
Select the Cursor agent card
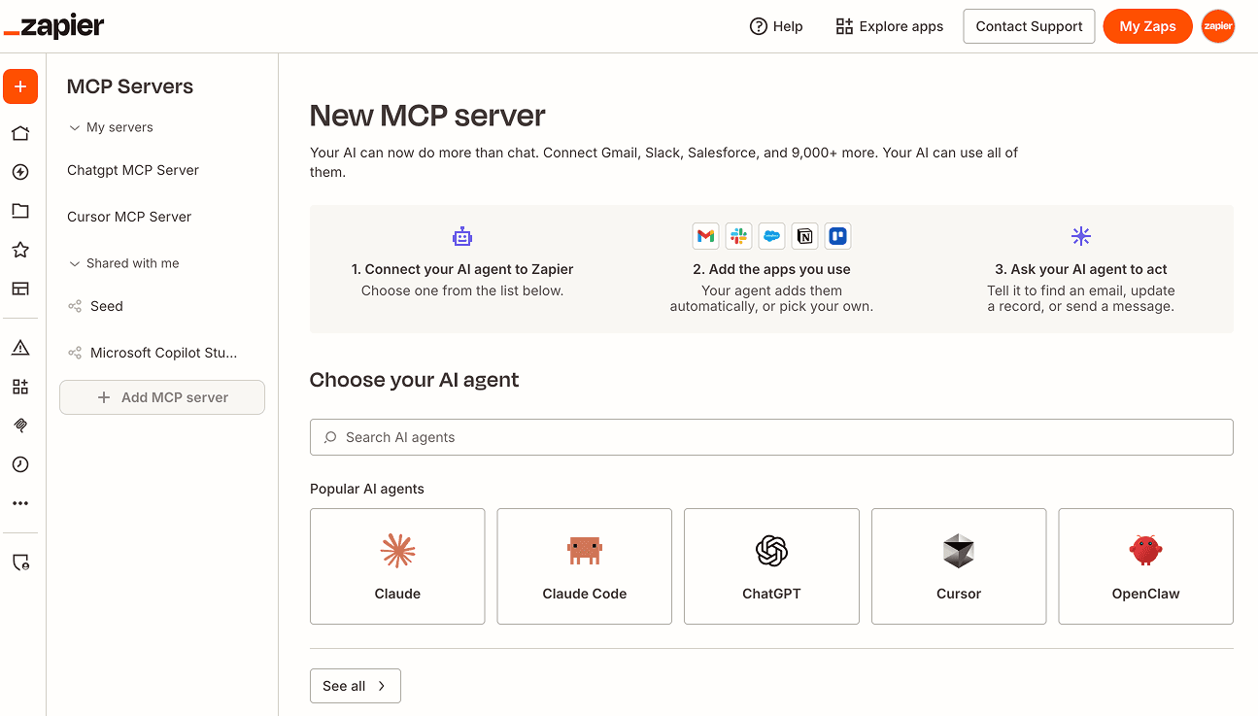coord(959,566)
